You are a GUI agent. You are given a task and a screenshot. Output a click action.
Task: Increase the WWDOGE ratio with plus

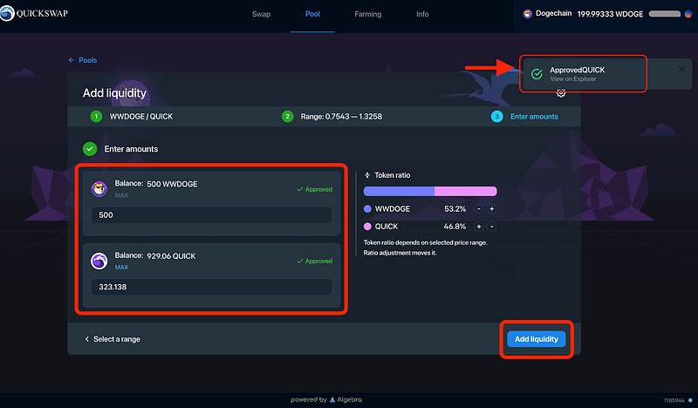(492, 208)
